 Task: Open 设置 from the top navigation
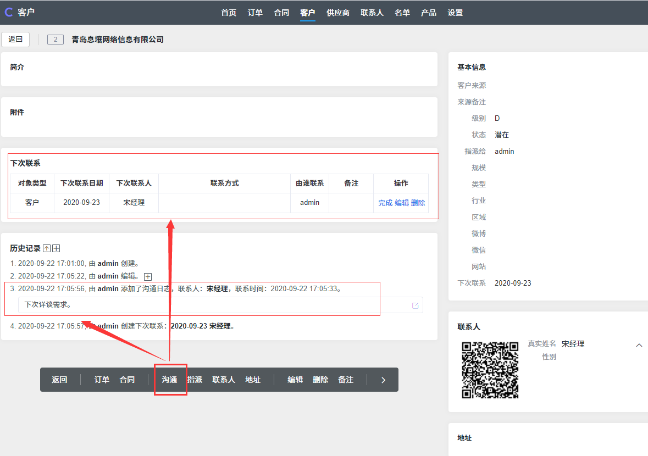(x=455, y=13)
